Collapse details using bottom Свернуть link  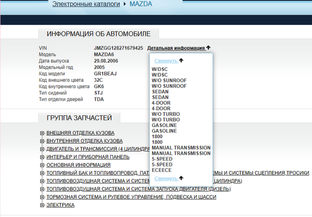[166, 178]
